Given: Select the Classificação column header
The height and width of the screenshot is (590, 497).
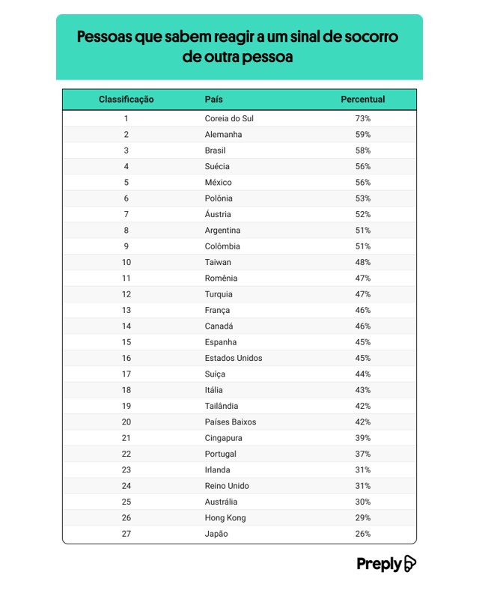Looking at the screenshot, I should point(126,100).
